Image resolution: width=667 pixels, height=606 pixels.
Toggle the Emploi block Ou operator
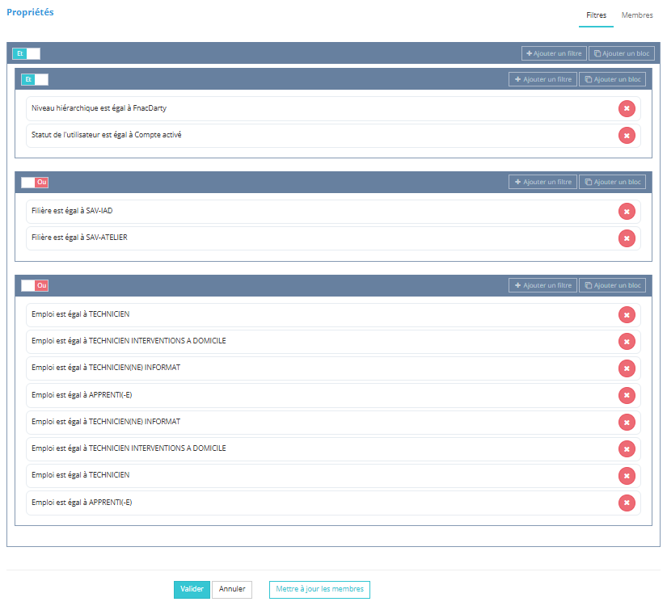click(35, 285)
